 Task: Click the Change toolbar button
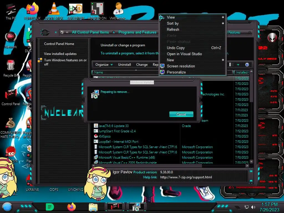142,65
